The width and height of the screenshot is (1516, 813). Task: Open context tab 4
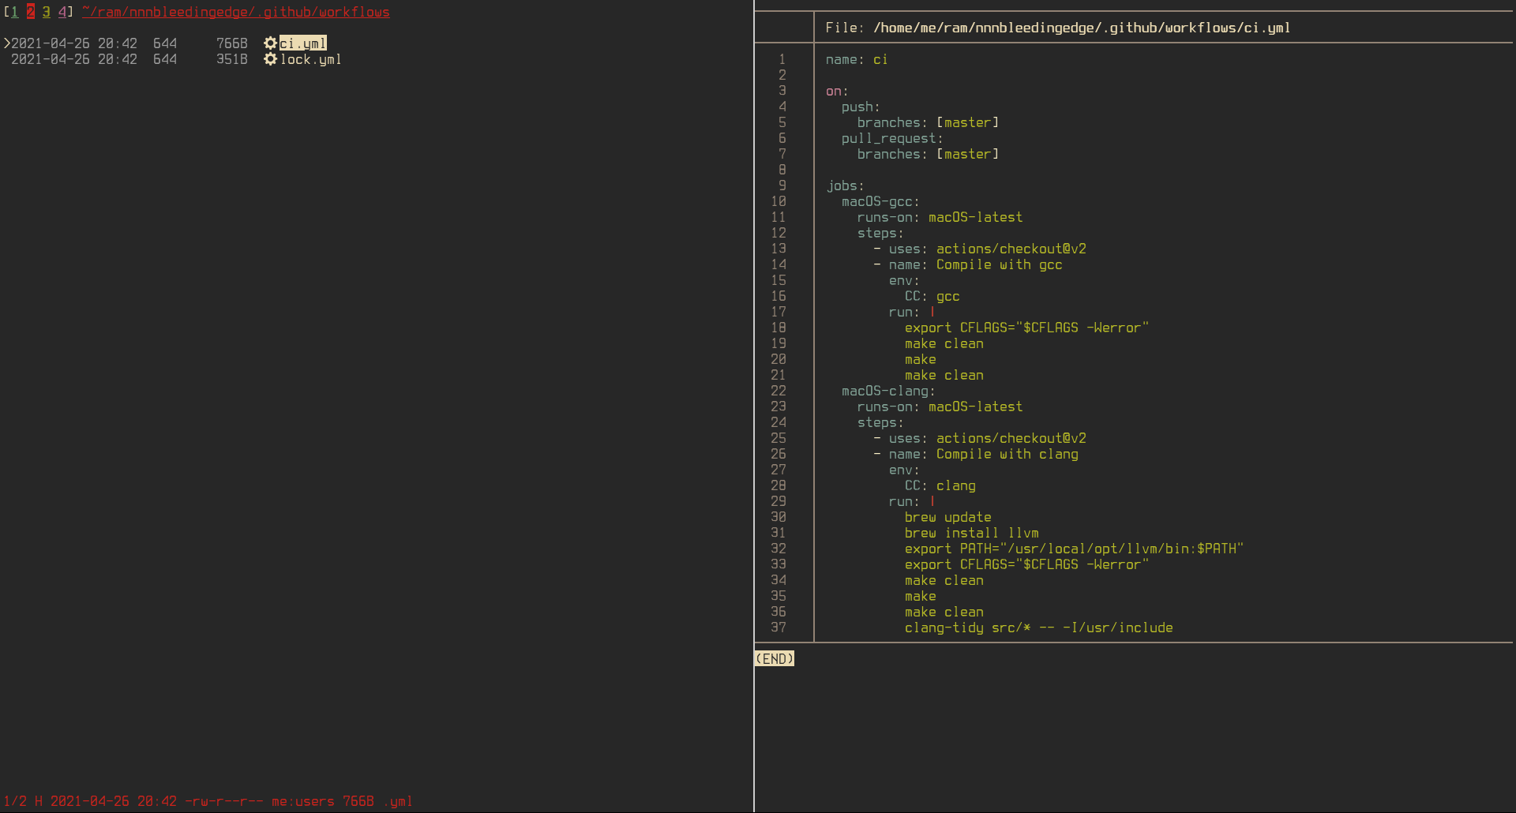pos(61,12)
